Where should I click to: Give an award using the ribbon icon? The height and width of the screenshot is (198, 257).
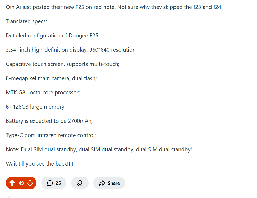pyautogui.click(x=80, y=183)
